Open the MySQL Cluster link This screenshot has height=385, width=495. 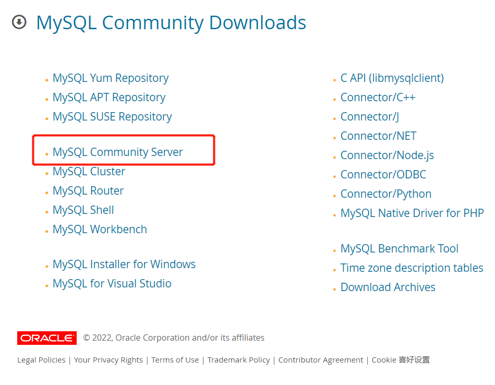pyautogui.click(x=89, y=171)
